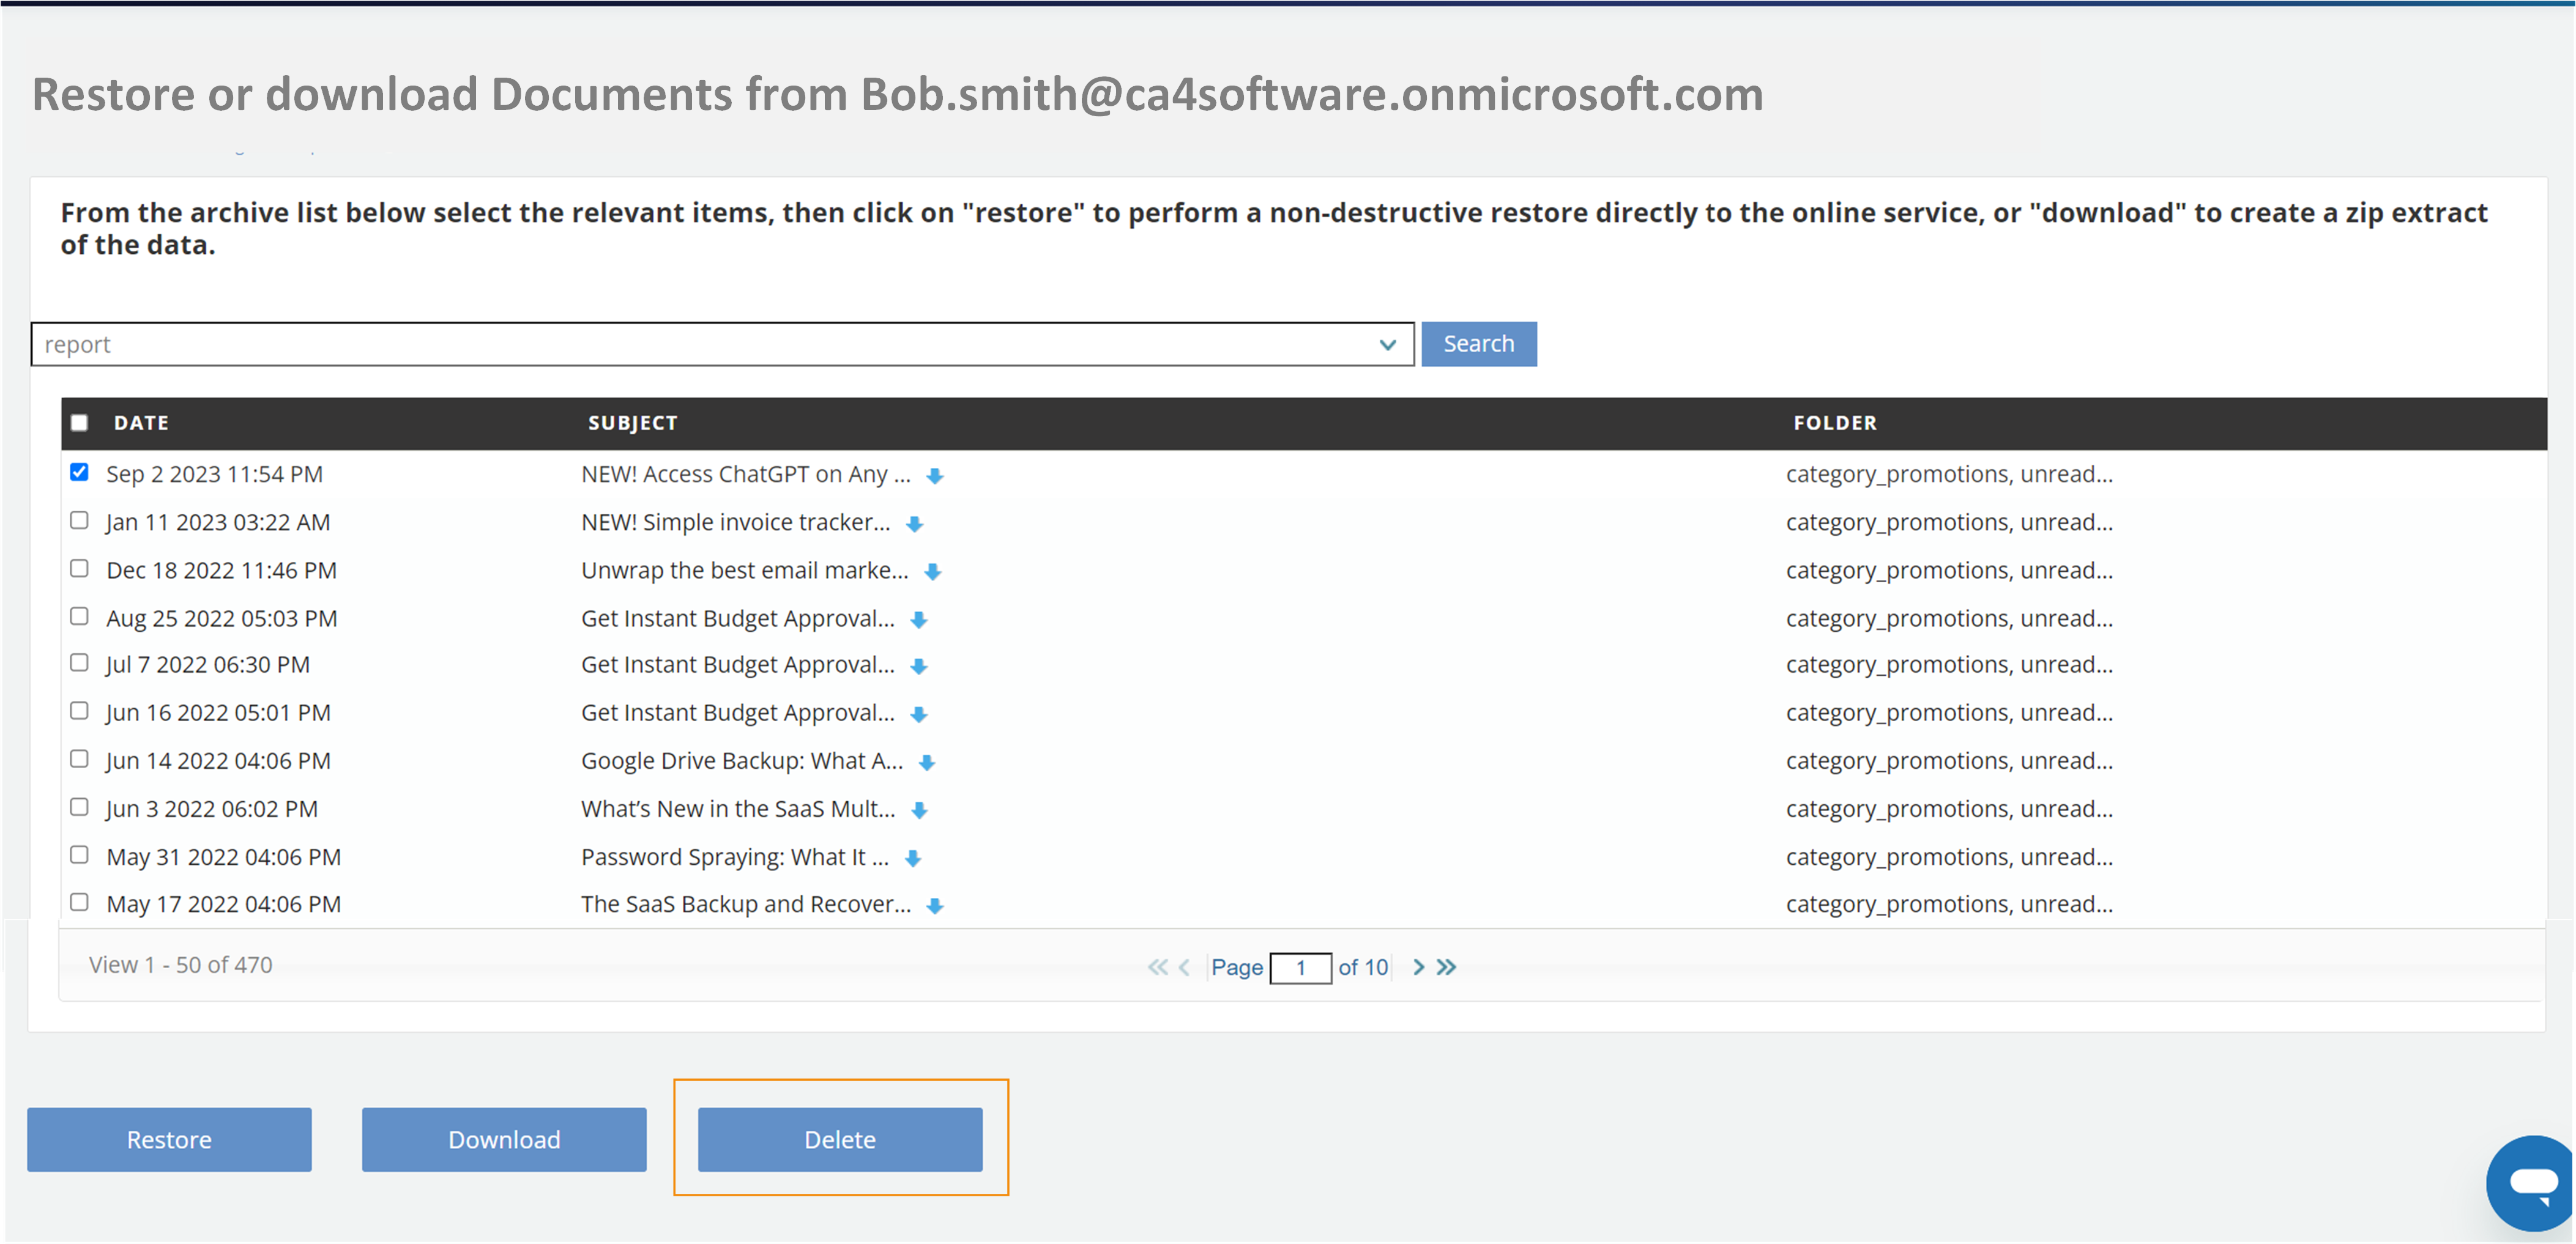Click date text 'Sep 2 2023 11:54 PM'

click(214, 473)
